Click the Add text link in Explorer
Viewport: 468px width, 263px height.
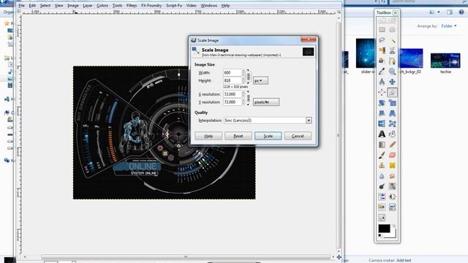[x=404, y=260]
